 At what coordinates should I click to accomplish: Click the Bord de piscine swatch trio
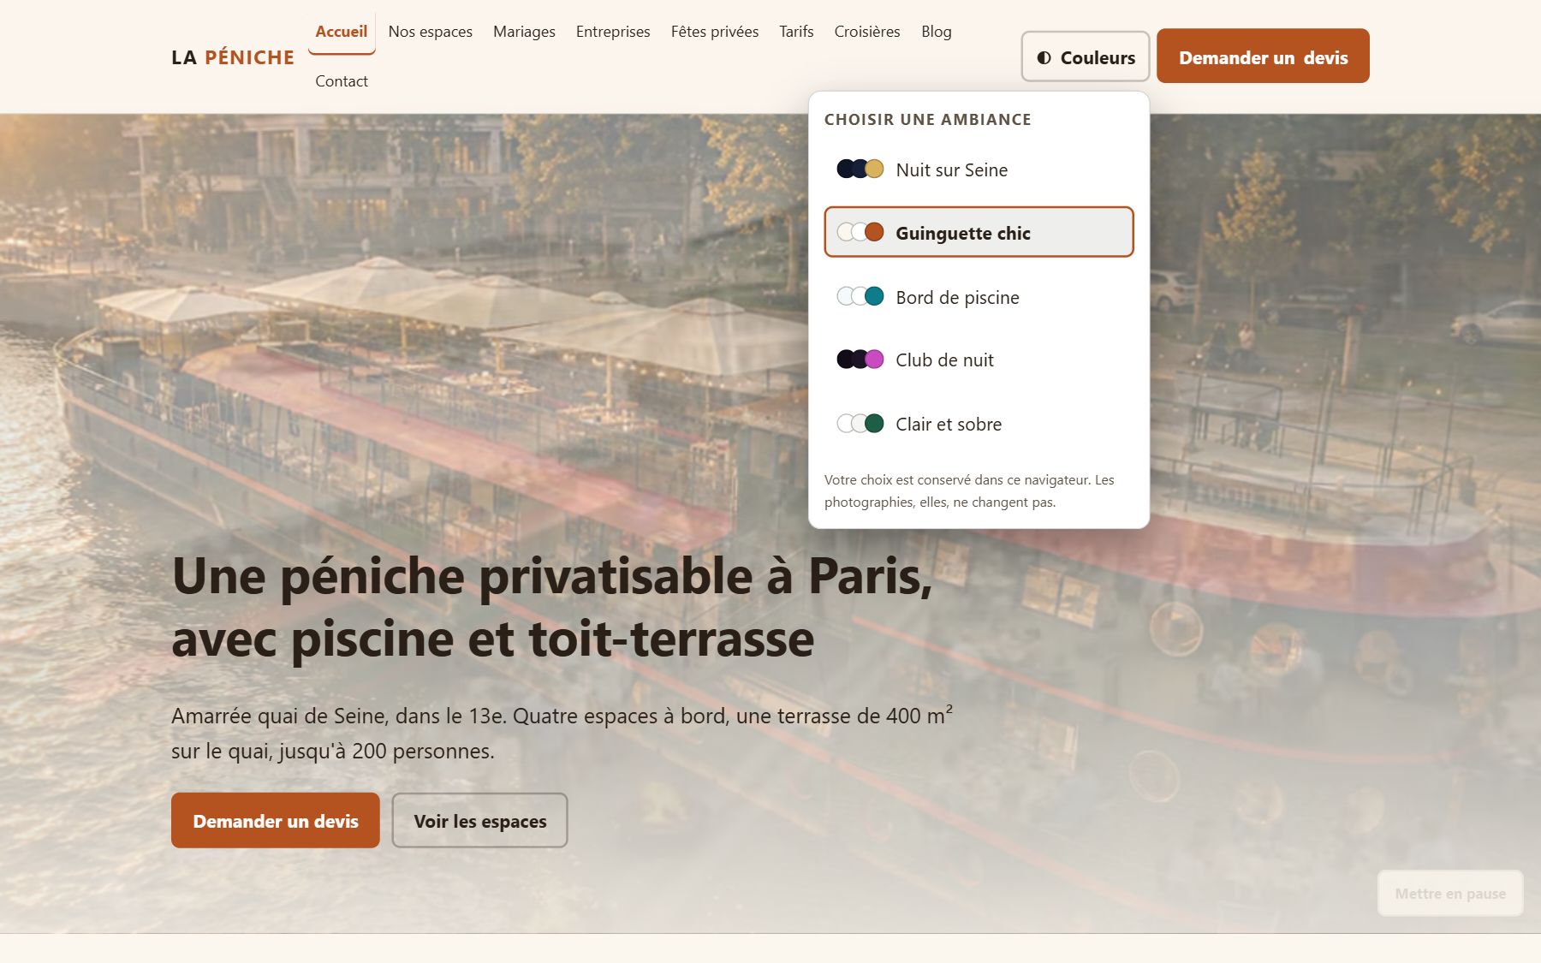pos(860,296)
